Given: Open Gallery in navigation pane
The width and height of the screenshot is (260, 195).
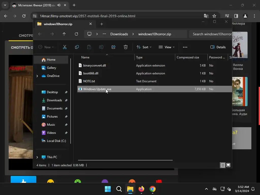Looking at the screenshot, I should [51, 68].
